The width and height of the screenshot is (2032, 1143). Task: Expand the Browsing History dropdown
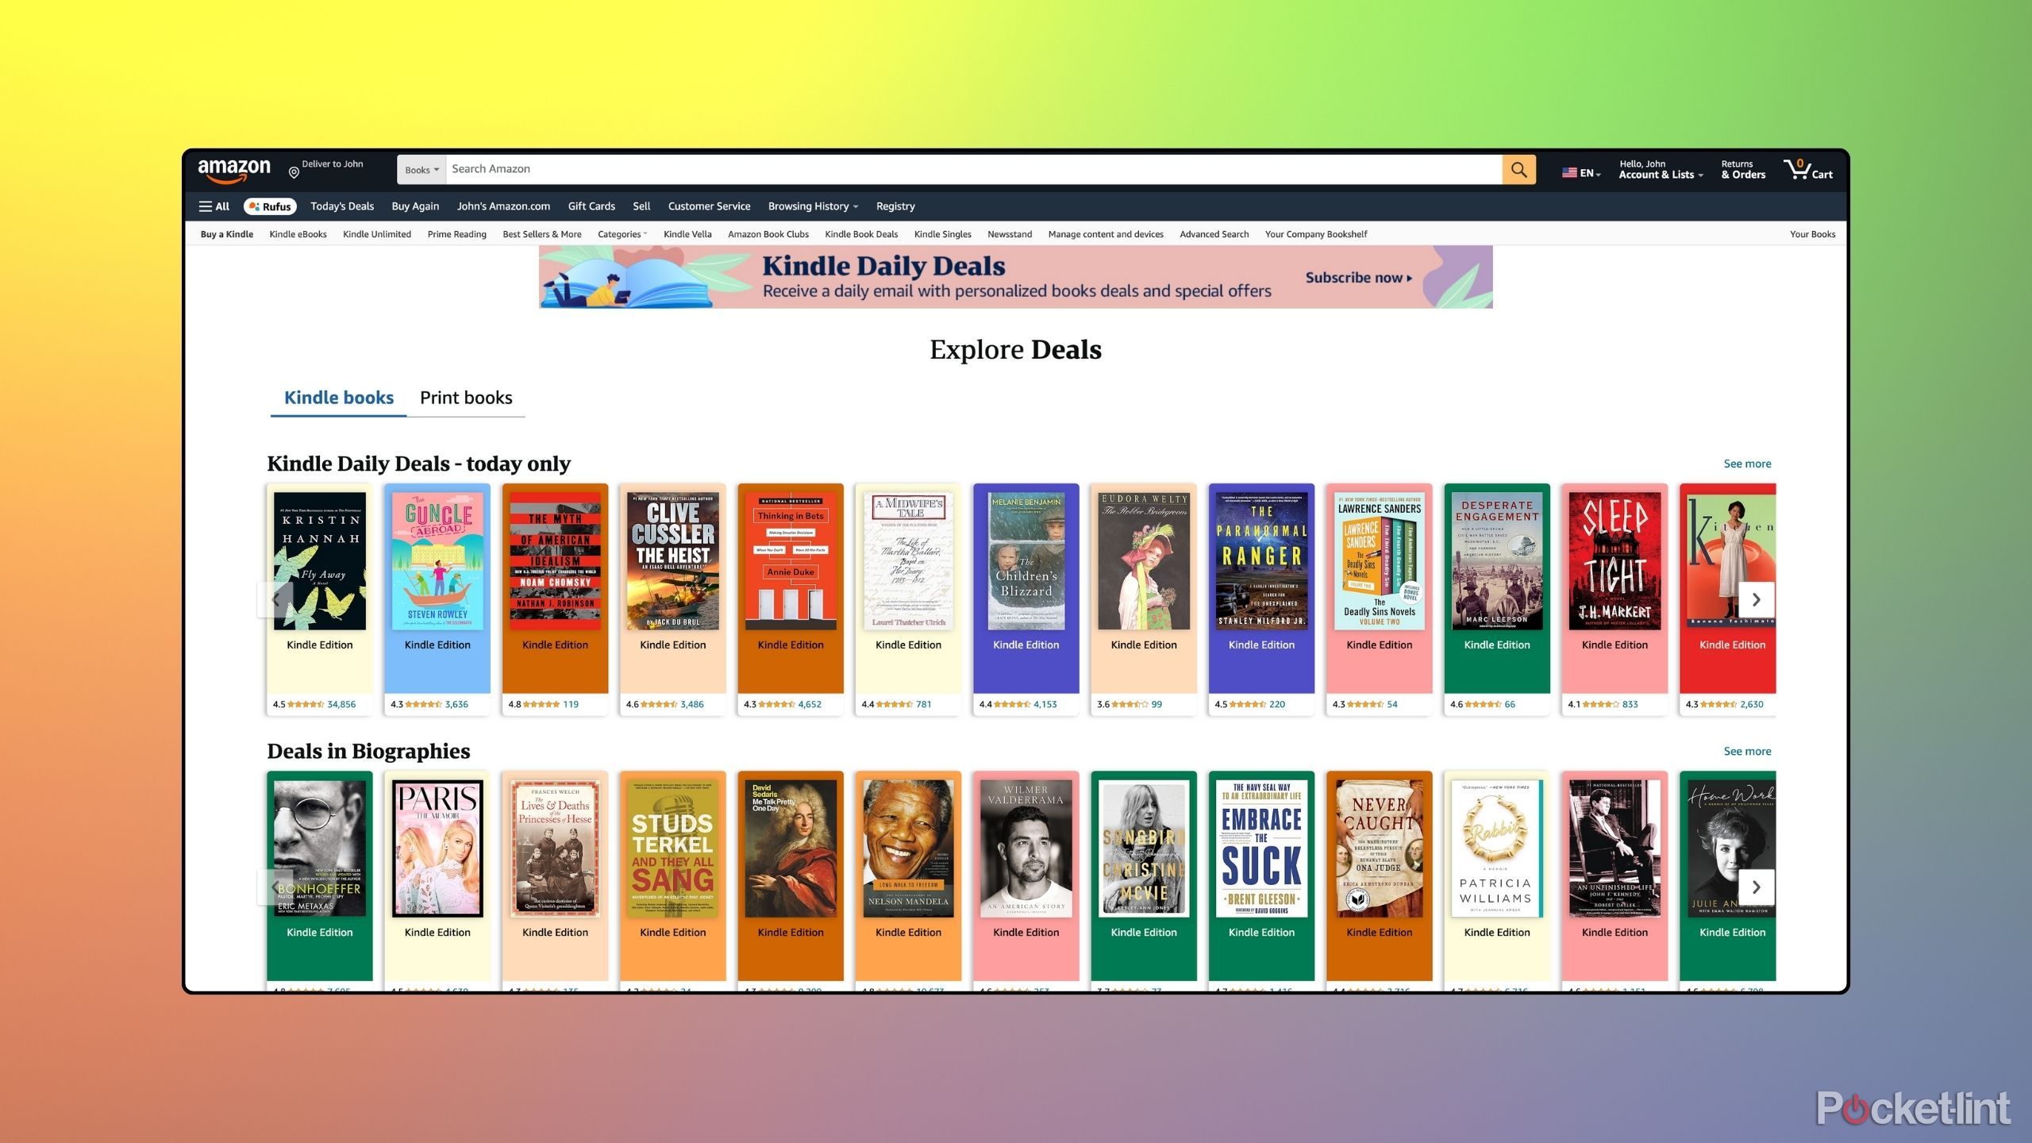click(813, 206)
